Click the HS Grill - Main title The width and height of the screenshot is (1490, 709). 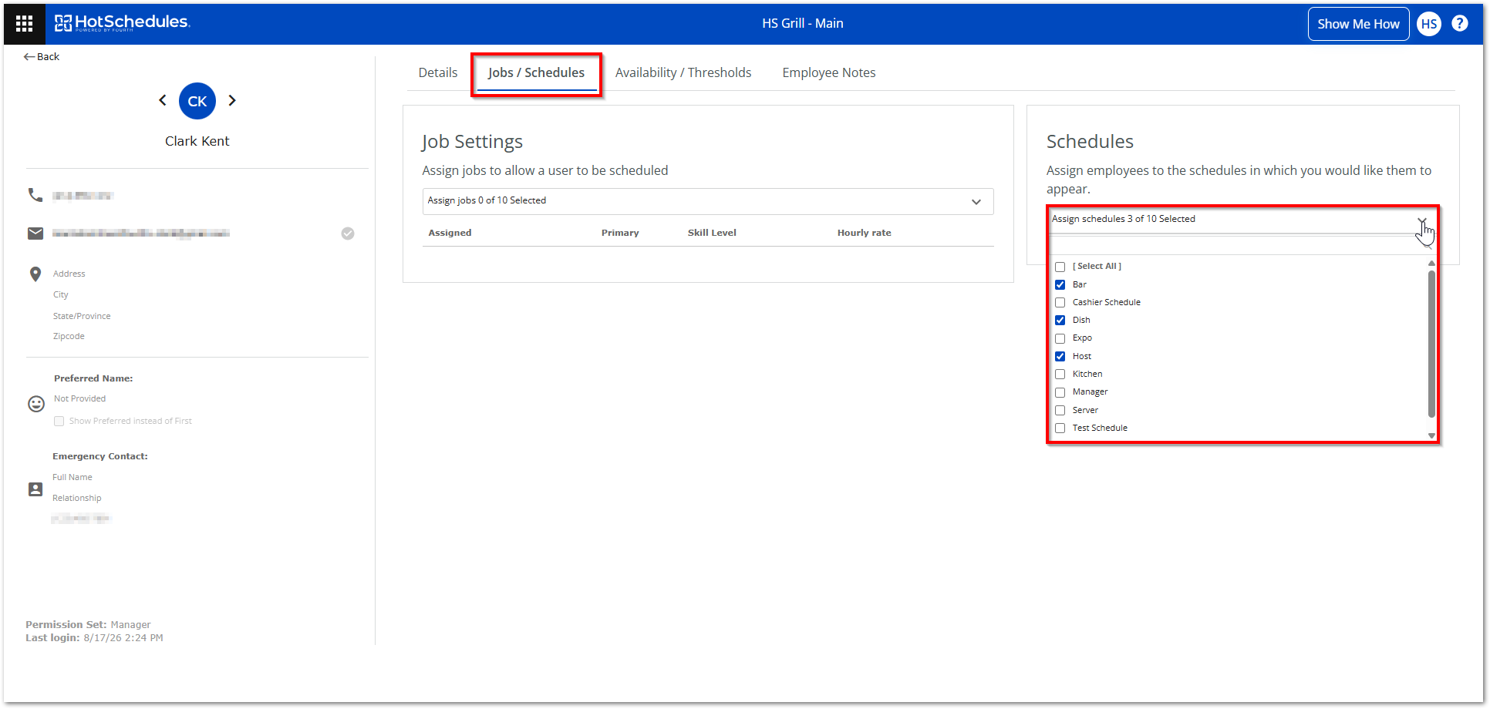803,23
